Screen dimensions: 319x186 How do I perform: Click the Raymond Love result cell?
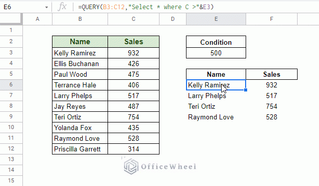click(216, 117)
